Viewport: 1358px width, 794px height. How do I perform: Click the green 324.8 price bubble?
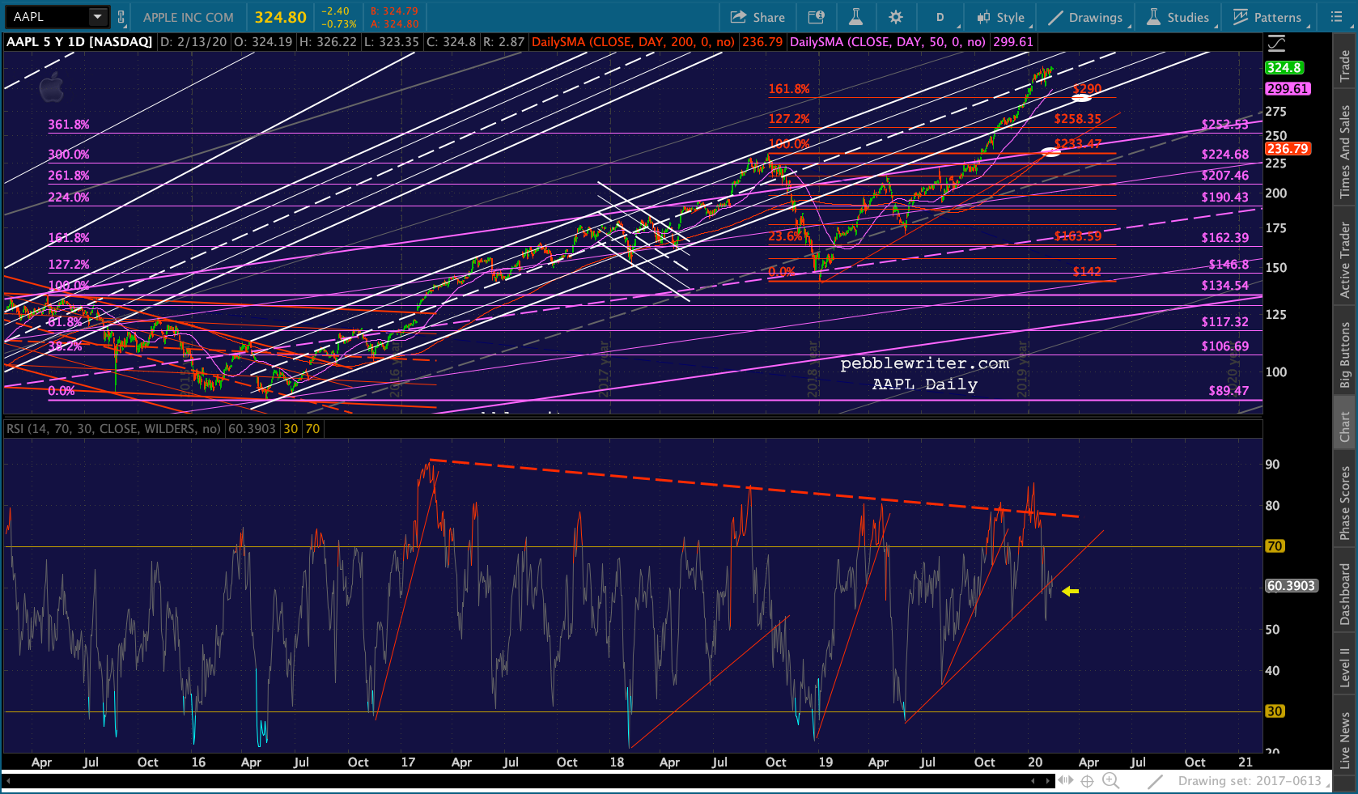tap(1284, 68)
